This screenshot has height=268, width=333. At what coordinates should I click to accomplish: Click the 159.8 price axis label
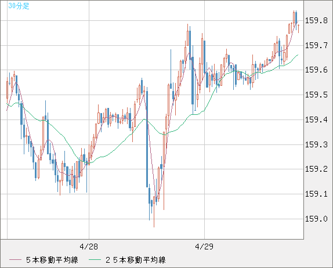316,21
